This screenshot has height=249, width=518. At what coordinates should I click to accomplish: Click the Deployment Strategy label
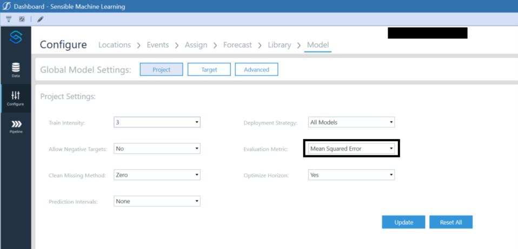click(270, 123)
